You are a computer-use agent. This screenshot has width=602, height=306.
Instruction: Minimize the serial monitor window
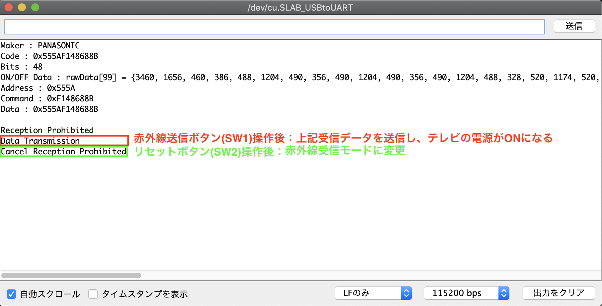(22, 7)
